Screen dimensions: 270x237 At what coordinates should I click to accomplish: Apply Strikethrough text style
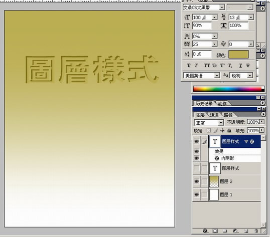(x=248, y=66)
